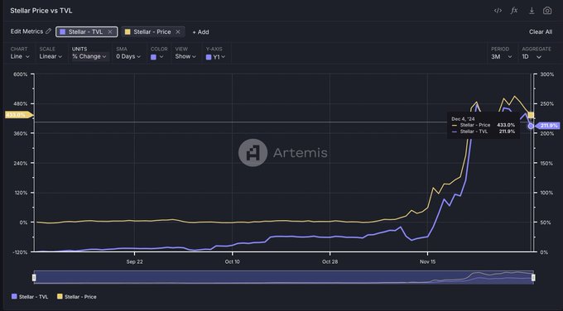The height and width of the screenshot is (311, 563).
Task: Download the chart data
Action: coord(532,11)
